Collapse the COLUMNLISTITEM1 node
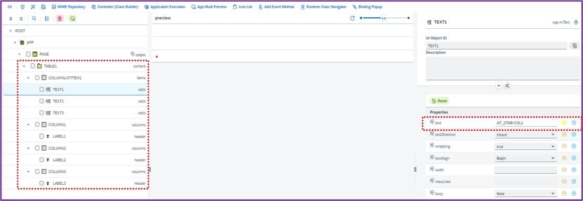The image size is (583, 201). point(28,78)
